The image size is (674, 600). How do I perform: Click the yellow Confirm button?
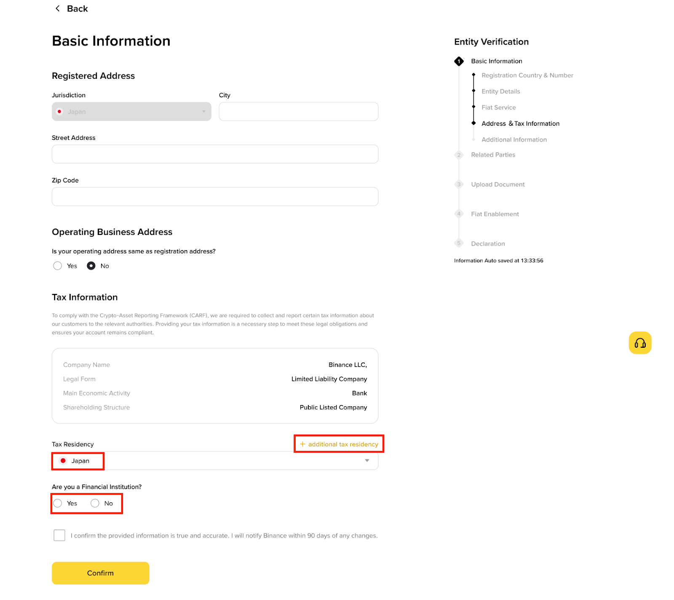(x=100, y=573)
